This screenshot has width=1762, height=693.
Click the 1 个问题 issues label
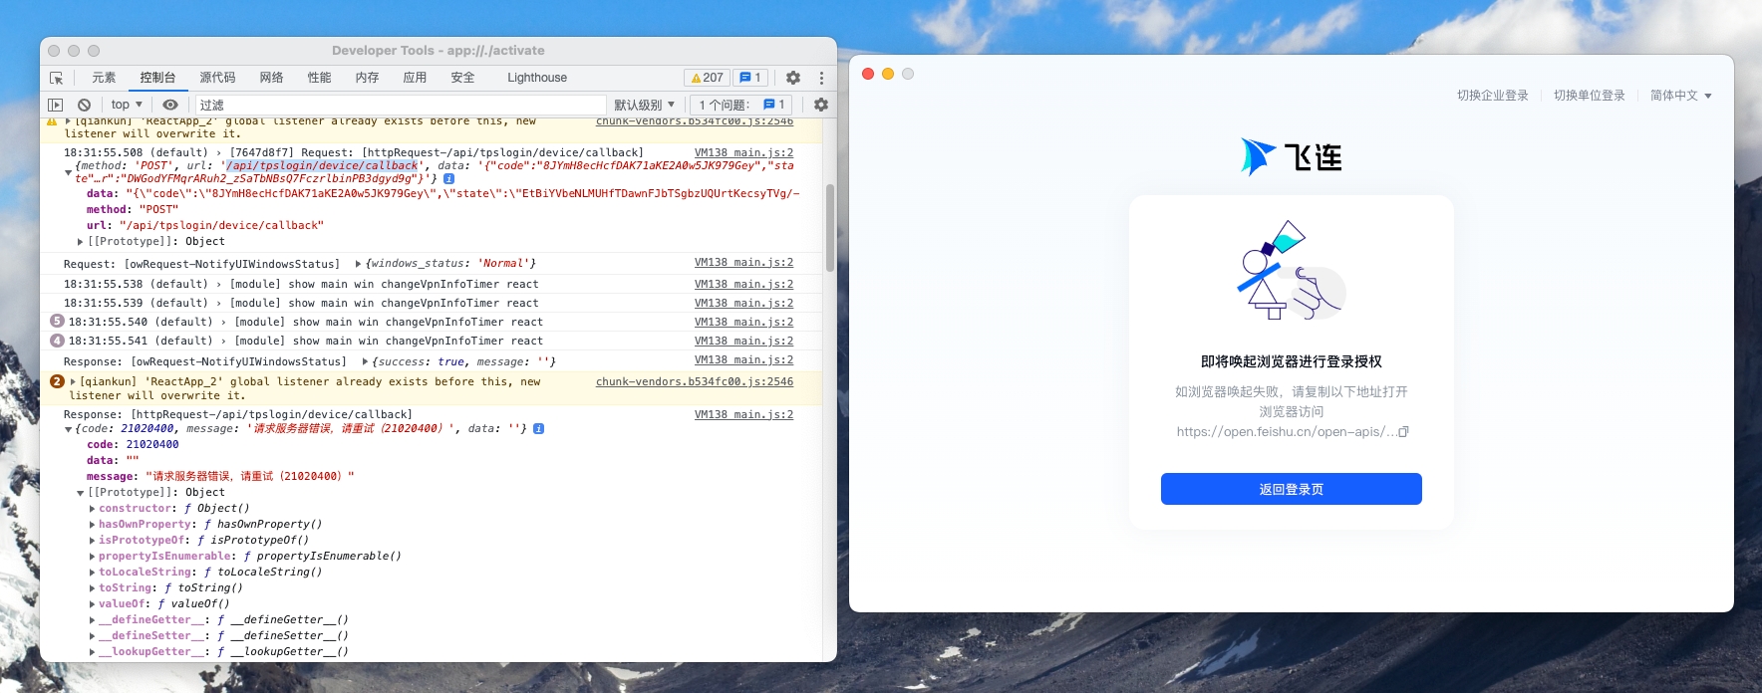pyautogui.click(x=725, y=105)
